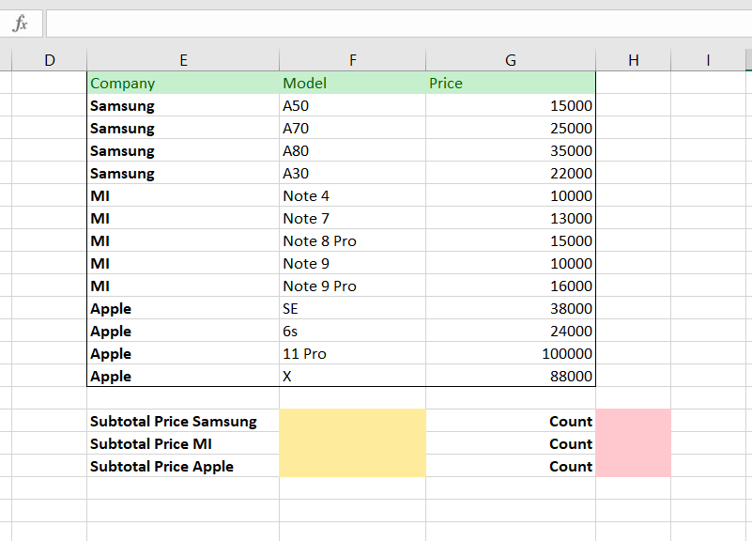Select yellow cell for Samsung subtotal
Viewport: 752px width, 541px height.
[352, 420]
